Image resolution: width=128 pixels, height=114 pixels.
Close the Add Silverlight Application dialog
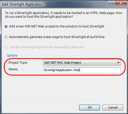point(121,3)
